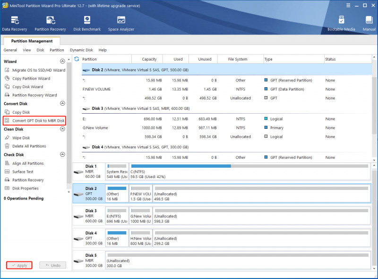Select Wipe Disk in the sidebar
This screenshot has width=378, height=279.
tap(21, 138)
